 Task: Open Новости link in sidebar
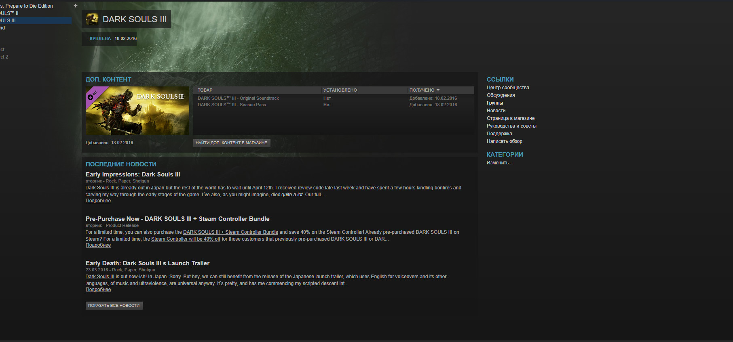coord(496,111)
